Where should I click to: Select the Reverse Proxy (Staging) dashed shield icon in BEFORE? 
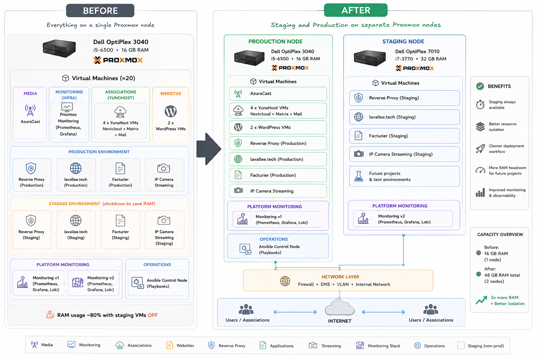pos(31,221)
